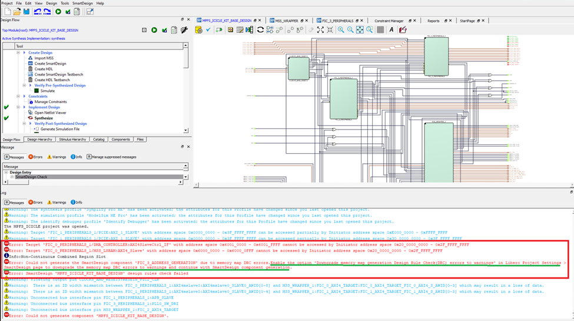Click the Design Flow wrench settings icon

(184, 29)
